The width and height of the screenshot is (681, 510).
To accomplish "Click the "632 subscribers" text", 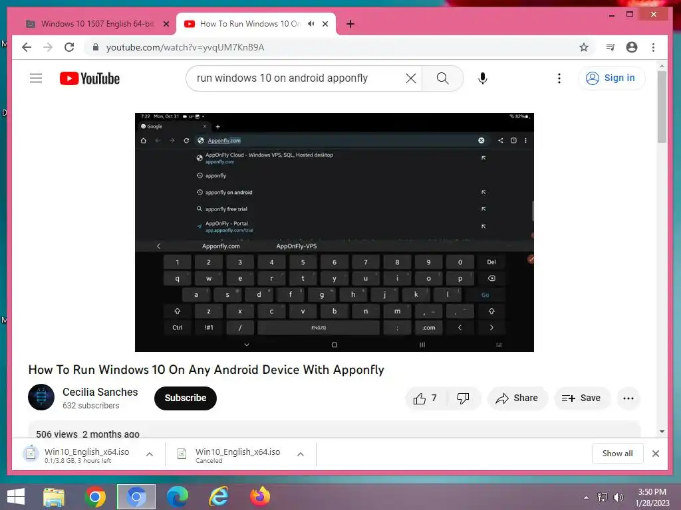I will click(x=90, y=406).
